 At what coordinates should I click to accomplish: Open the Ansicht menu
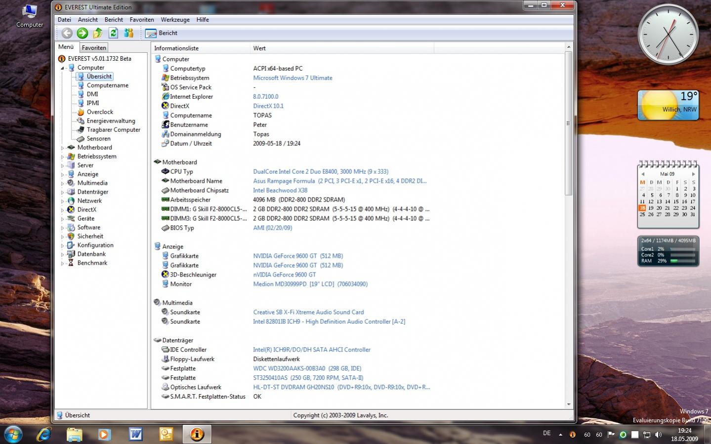click(x=88, y=20)
